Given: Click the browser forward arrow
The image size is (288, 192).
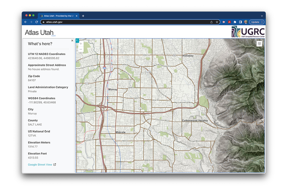Looking at the screenshot, I should point(31,22).
